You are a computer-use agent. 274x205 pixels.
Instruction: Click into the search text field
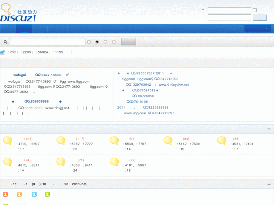coord(47,42)
